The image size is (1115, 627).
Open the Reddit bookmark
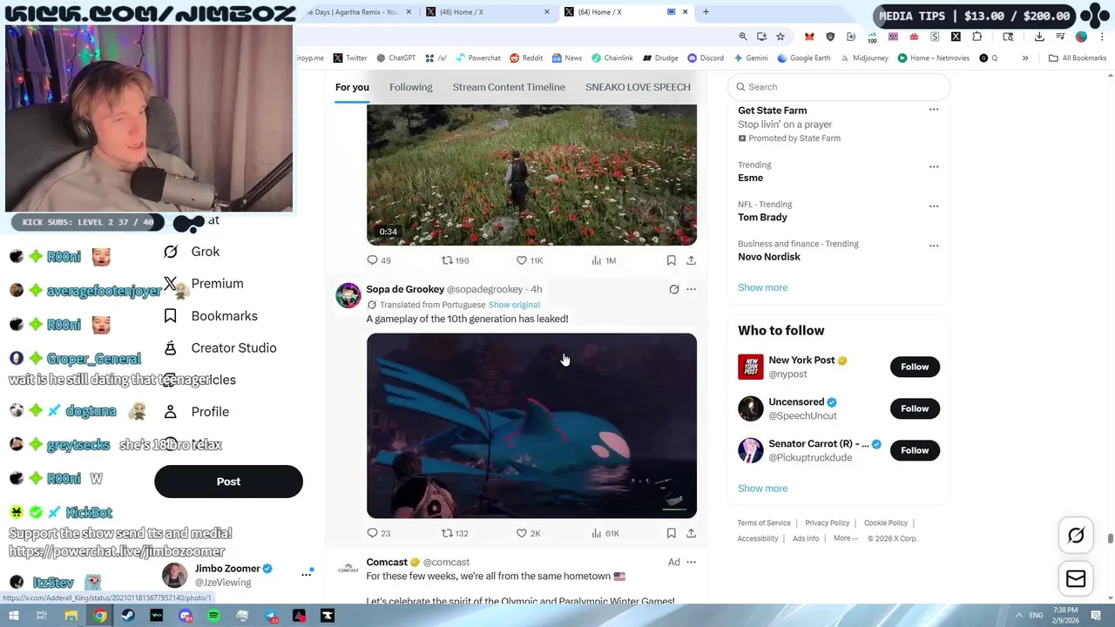pyautogui.click(x=526, y=58)
